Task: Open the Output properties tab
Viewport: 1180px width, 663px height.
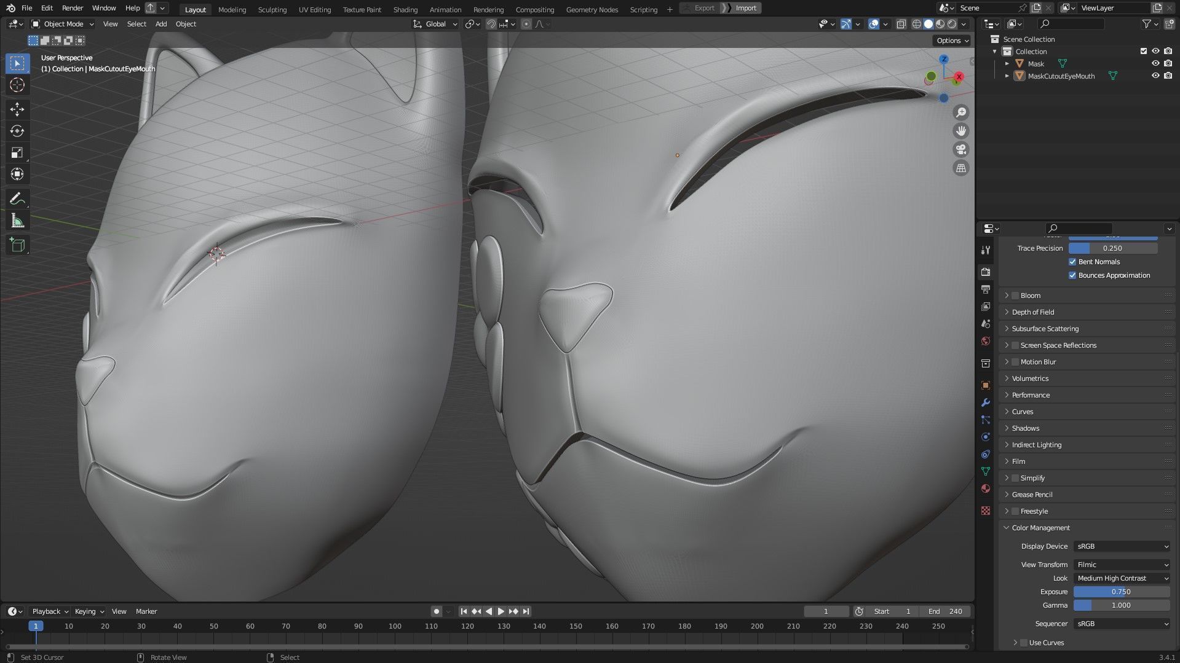Action: pos(986,289)
